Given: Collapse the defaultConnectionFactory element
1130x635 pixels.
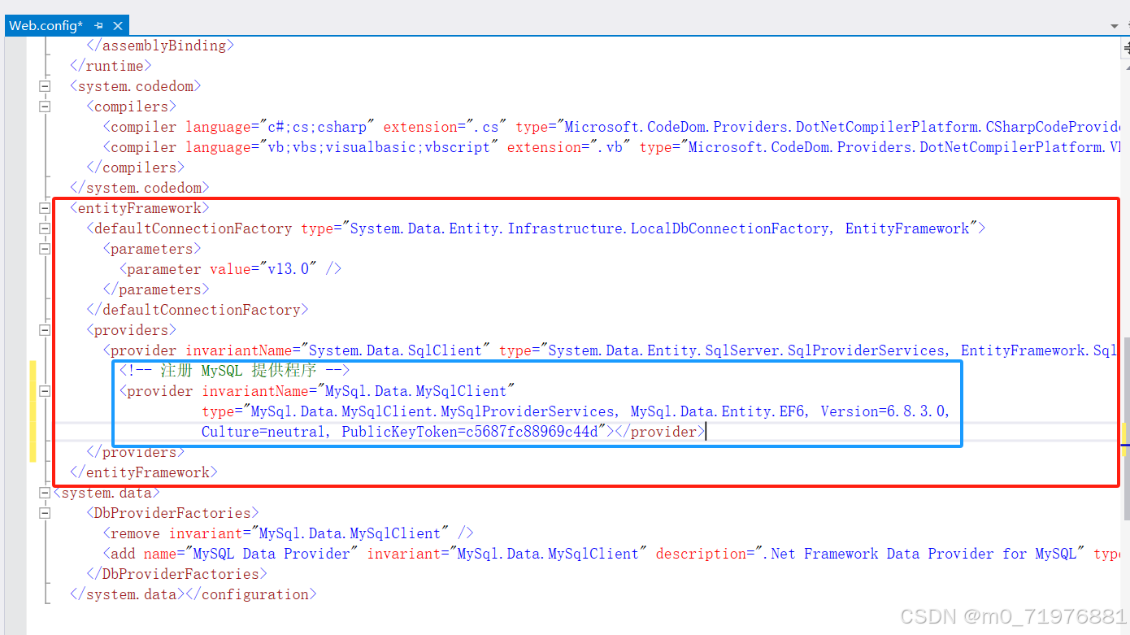Looking at the screenshot, I should pyautogui.click(x=45, y=228).
